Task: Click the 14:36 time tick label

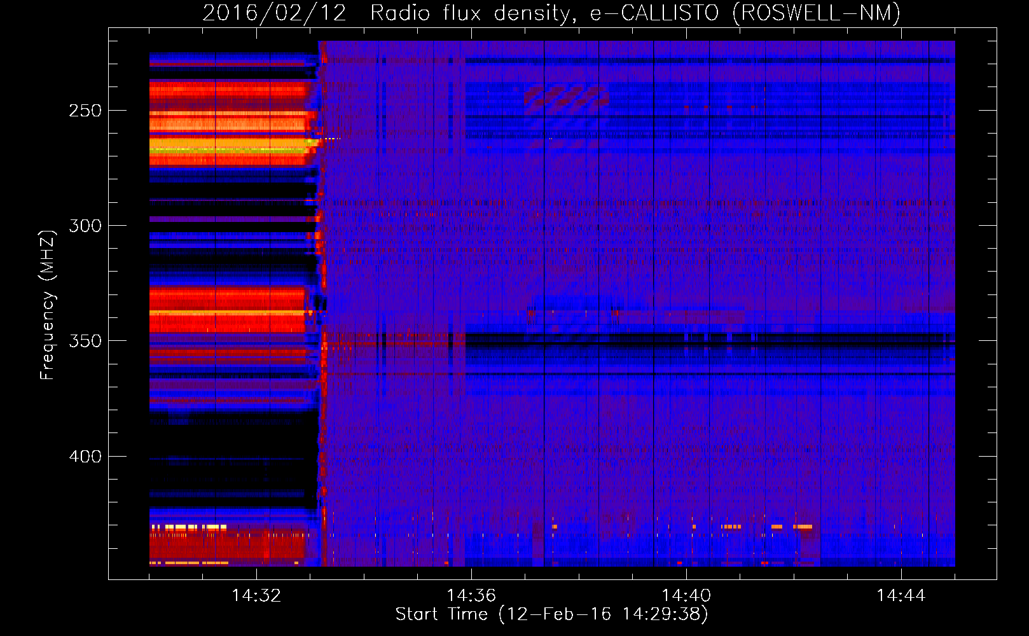Action: (x=471, y=596)
